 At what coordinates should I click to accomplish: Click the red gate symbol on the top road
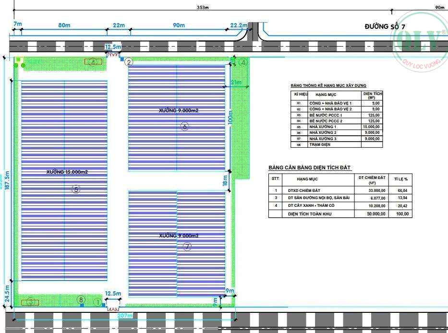(x=114, y=55)
